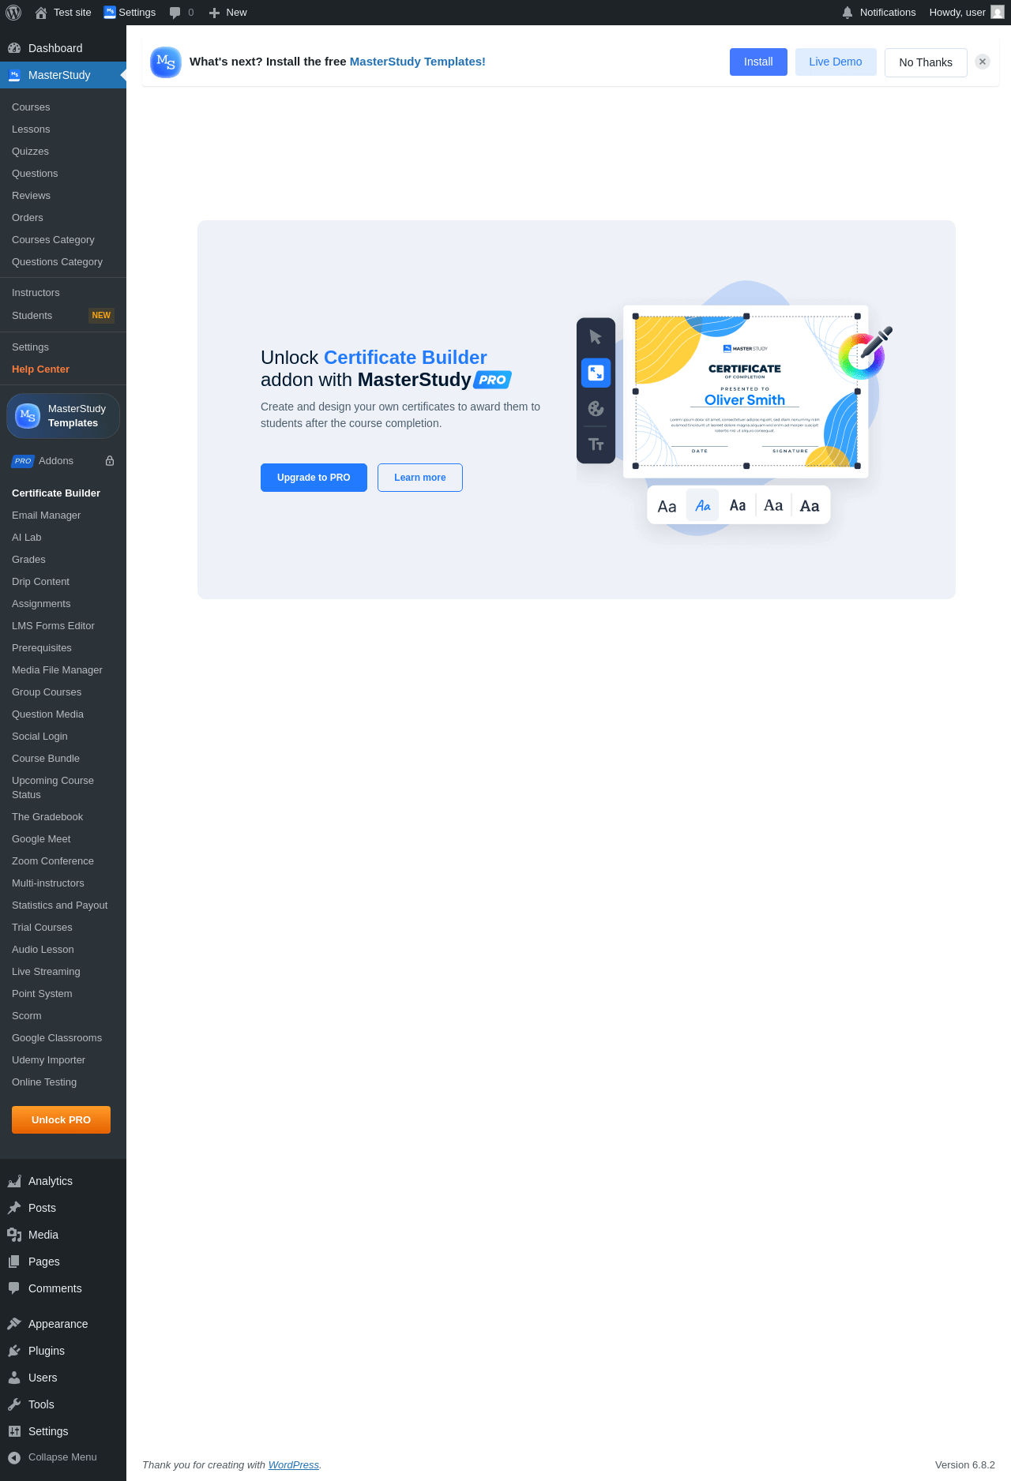Click the comments bubble icon in admin bar
Viewport: 1011px width, 1481px height.
[x=175, y=13]
